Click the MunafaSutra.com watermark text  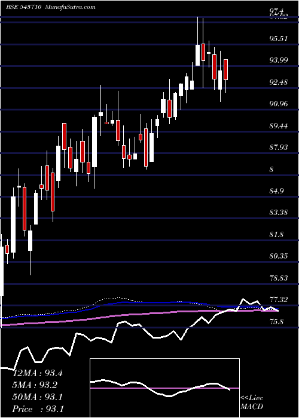[71, 7]
